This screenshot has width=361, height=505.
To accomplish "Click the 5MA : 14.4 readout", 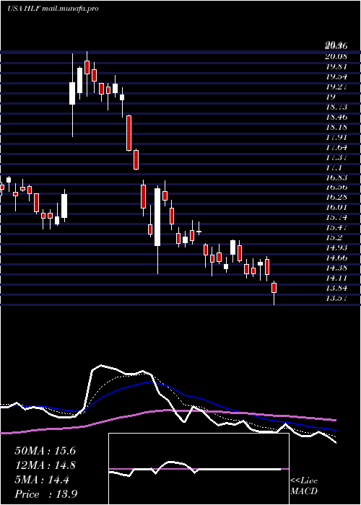I will [42, 480].
